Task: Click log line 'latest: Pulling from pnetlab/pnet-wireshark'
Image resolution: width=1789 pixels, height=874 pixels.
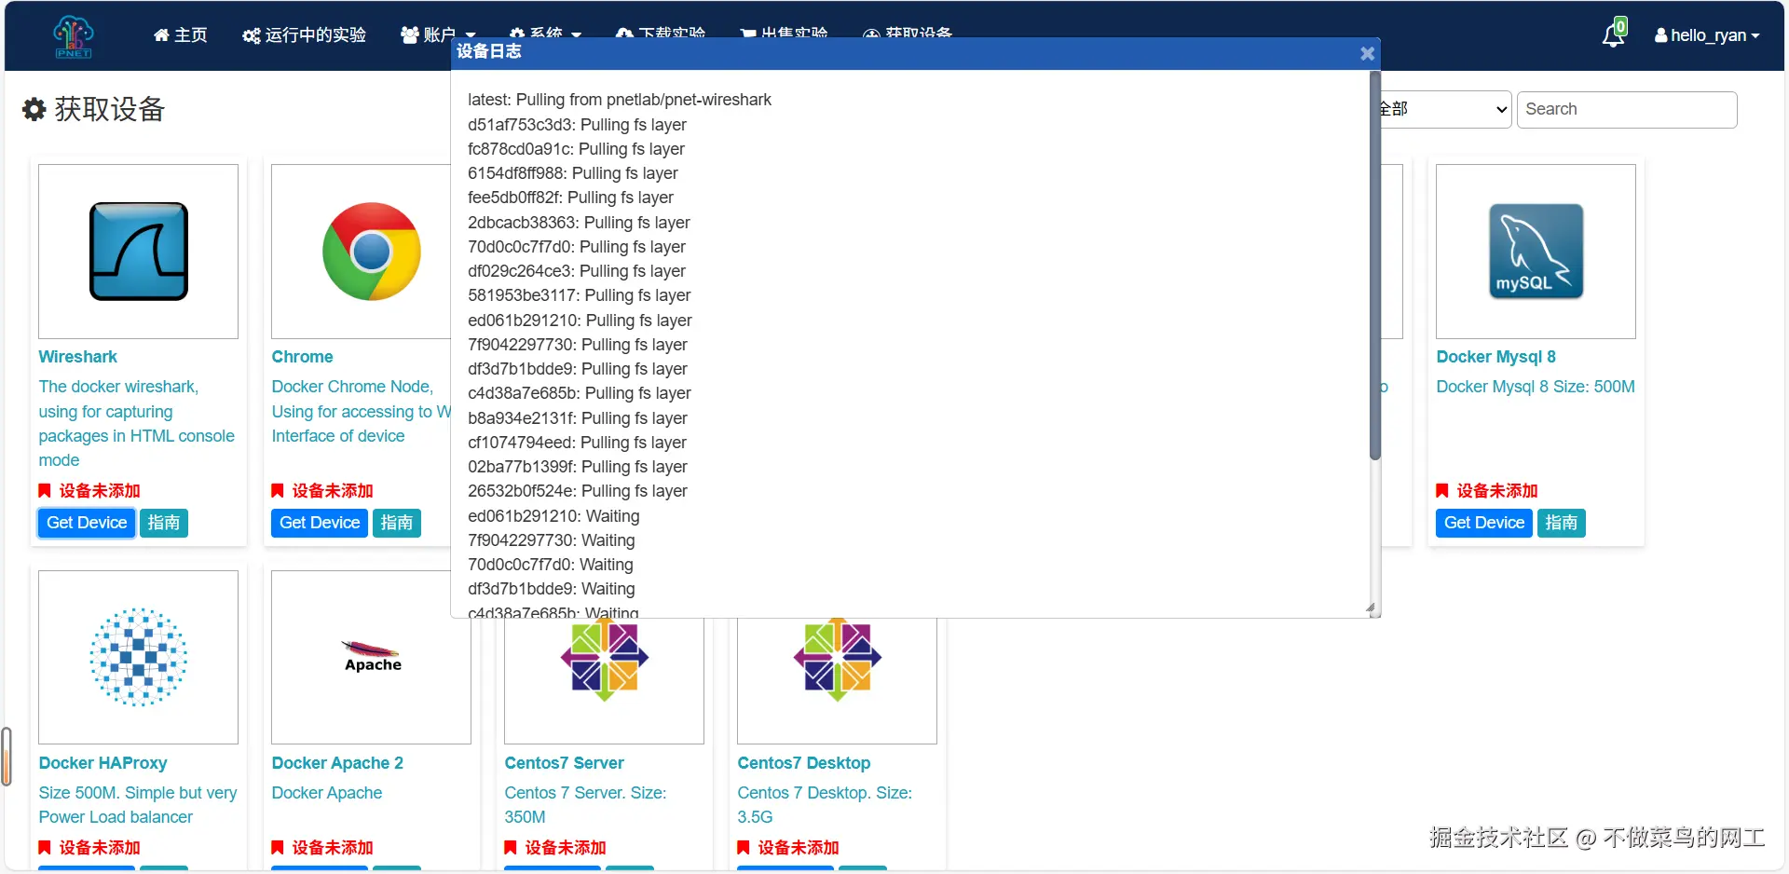Action: pyautogui.click(x=620, y=100)
